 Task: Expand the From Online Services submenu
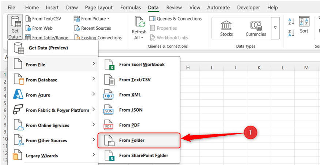(x=53, y=125)
